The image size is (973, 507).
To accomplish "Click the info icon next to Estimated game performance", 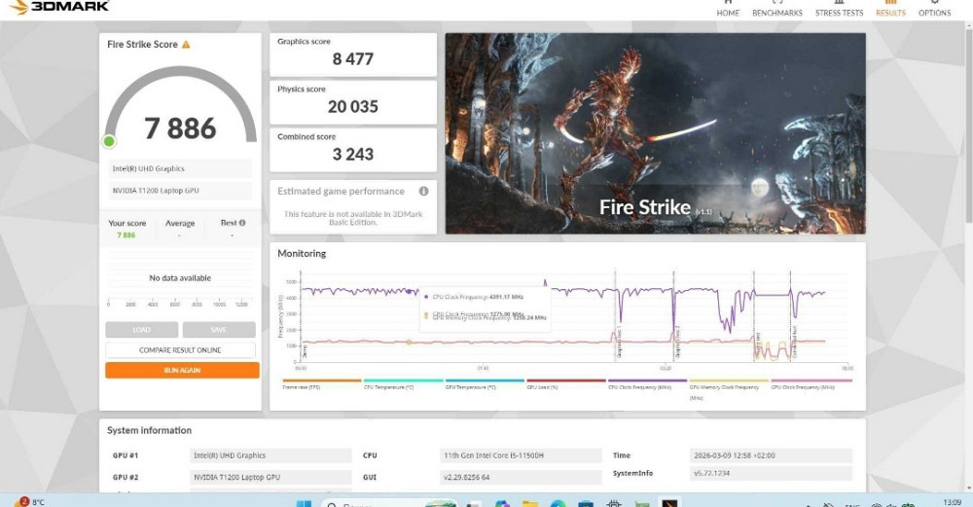I will [x=423, y=192].
